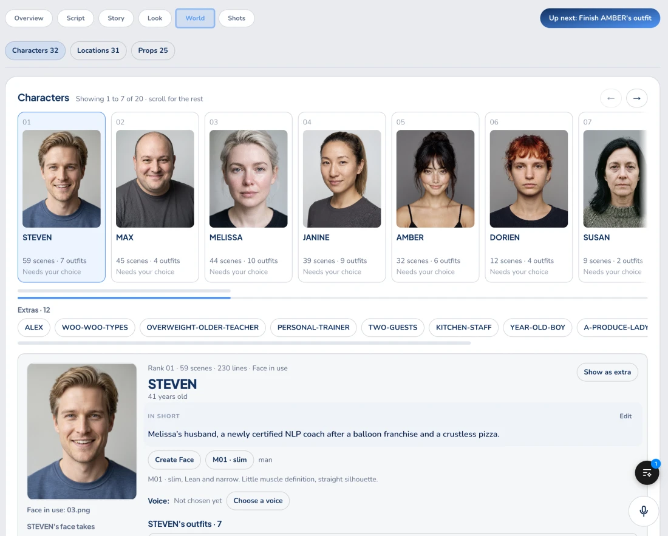Select the AMBER character card
The height and width of the screenshot is (536, 668).
[x=435, y=197]
